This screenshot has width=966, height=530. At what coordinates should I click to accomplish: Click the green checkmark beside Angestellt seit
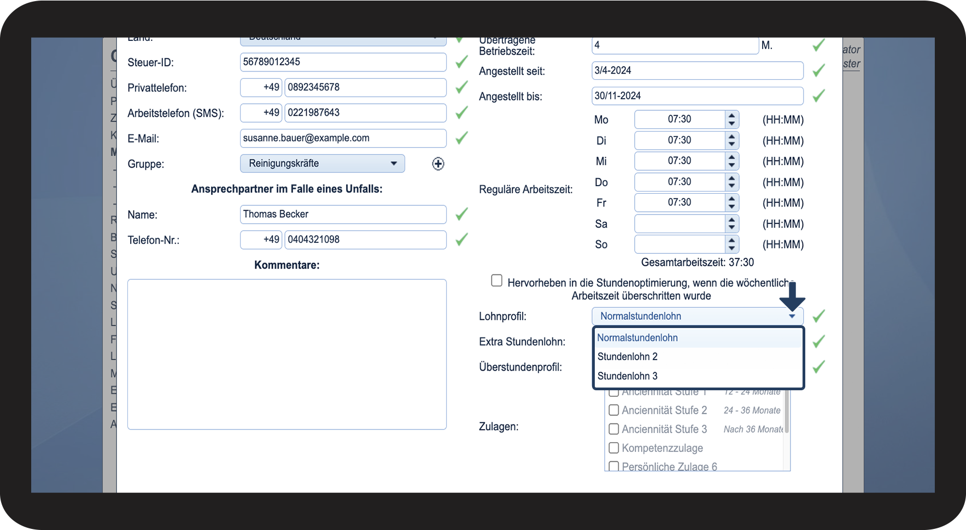[818, 70]
